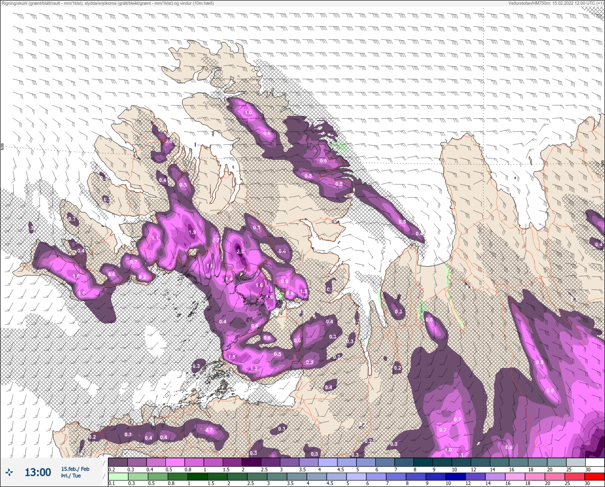Click the '1.9' precipitation value on the map
The height and width of the screenshot is (487, 605).
coord(192,232)
